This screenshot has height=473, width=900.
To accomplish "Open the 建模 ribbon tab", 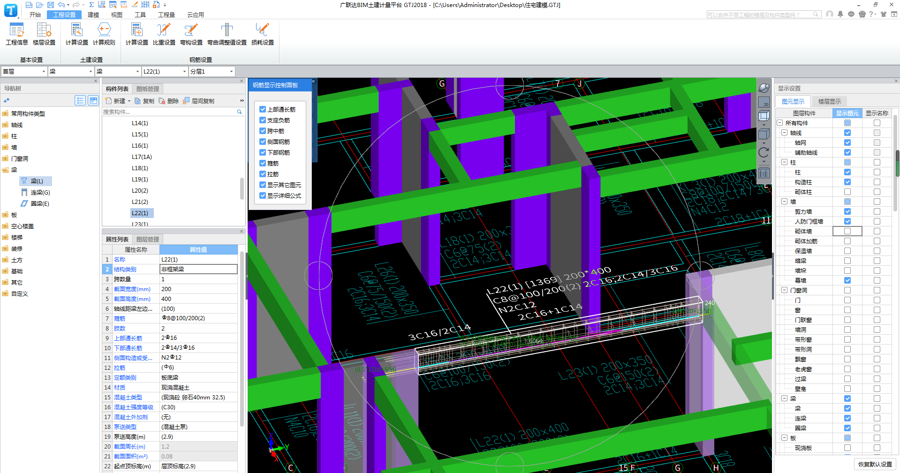I will pos(93,15).
